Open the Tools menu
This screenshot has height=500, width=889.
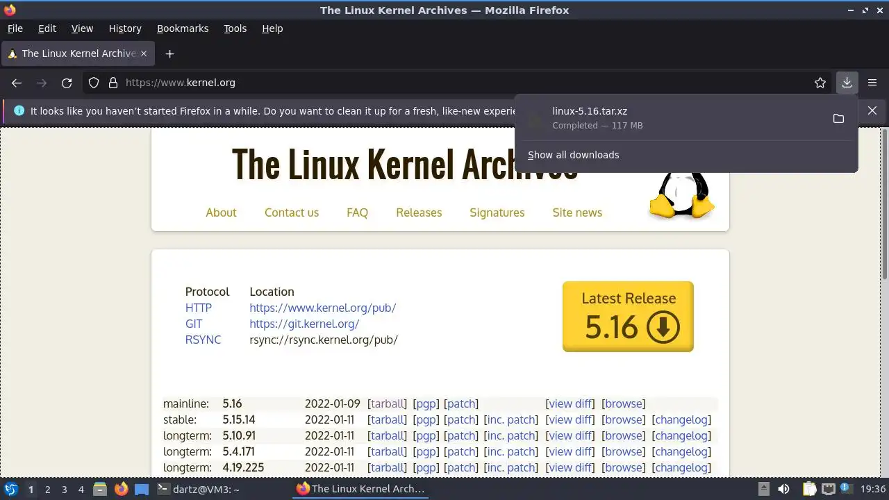tap(235, 28)
